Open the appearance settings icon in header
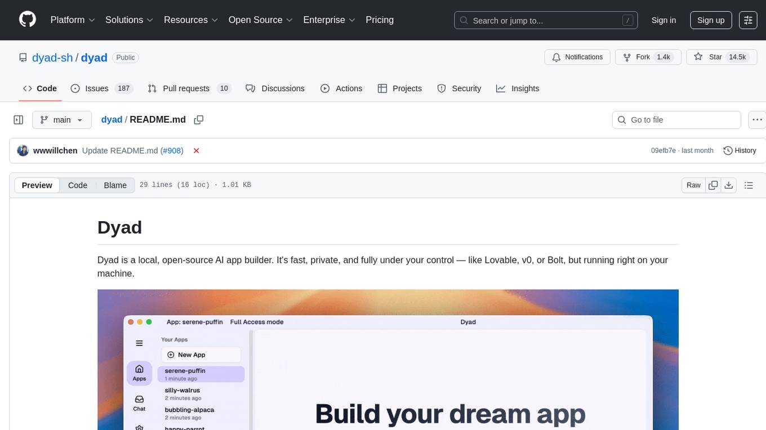This screenshot has width=766, height=430. pos(748,20)
